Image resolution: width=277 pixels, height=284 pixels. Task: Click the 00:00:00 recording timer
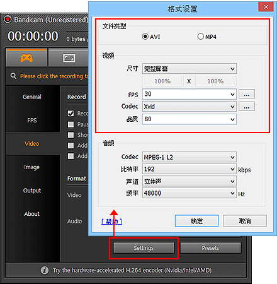pos(33,36)
